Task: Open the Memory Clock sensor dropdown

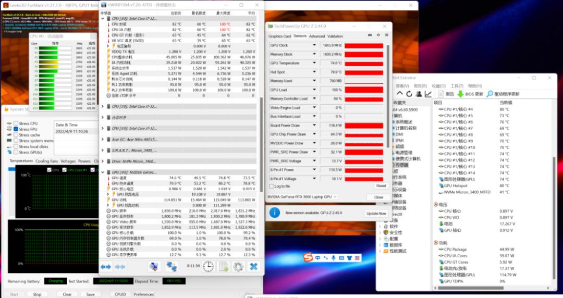Action: (314, 54)
